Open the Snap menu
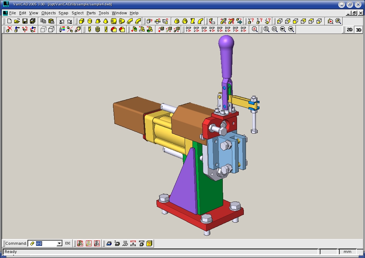This screenshot has width=365, height=258. click(x=63, y=13)
